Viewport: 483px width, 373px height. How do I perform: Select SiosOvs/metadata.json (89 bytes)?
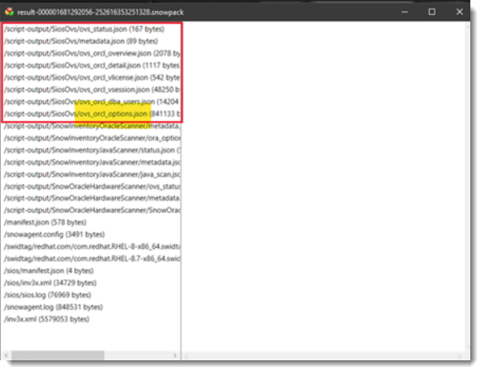(81, 41)
